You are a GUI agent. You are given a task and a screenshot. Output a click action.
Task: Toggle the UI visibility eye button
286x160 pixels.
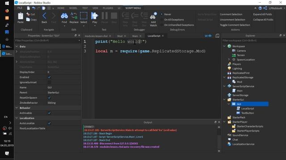(208, 36)
